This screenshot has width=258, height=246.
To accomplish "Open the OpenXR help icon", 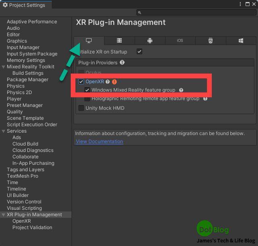I will point(108,82).
